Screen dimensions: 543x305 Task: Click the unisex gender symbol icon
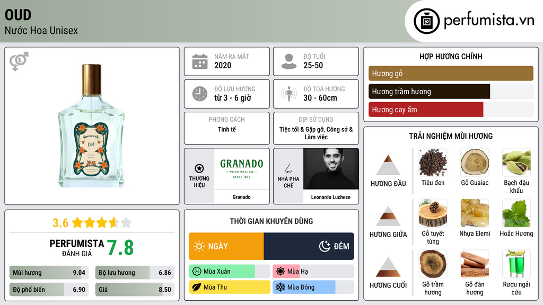click(x=19, y=61)
